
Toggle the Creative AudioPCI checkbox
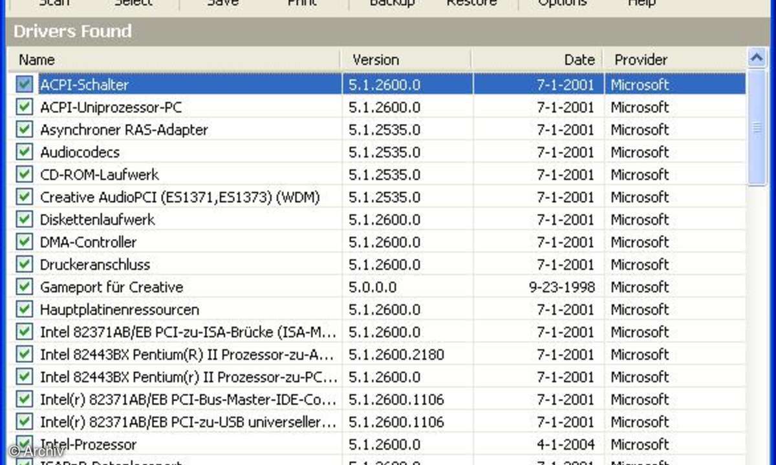point(25,197)
